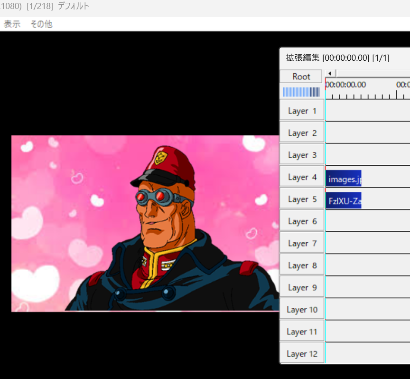The height and width of the screenshot is (379, 410).
Task: Click the timeline scroll left arrow
Action: tap(330, 73)
